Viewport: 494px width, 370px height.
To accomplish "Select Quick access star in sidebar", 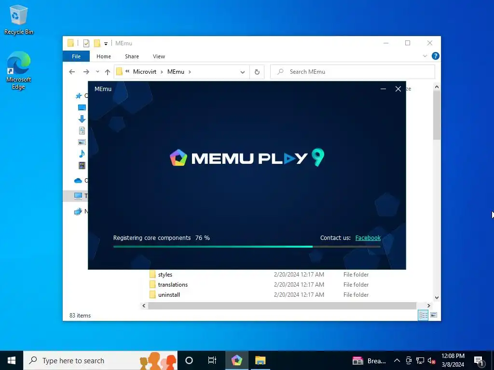I will pos(79,96).
